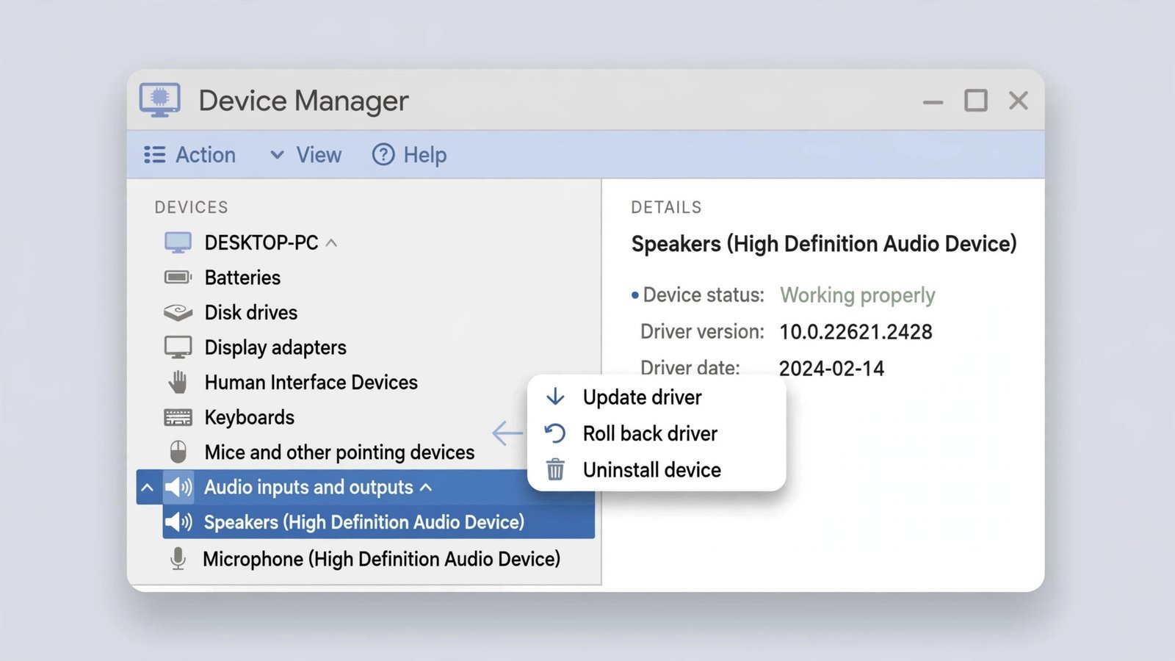Viewport: 1175px width, 661px height.
Task: Open the View menu
Action: point(305,154)
